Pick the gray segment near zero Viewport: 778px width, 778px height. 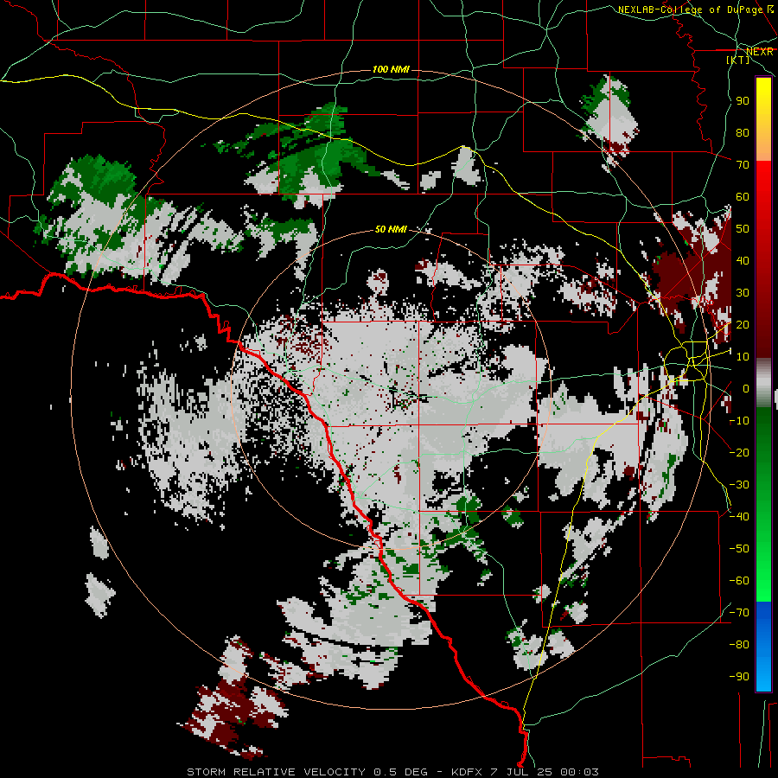click(763, 383)
